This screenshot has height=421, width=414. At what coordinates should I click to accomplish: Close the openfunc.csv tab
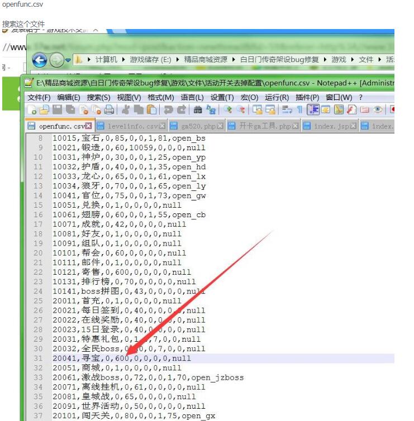click(88, 126)
